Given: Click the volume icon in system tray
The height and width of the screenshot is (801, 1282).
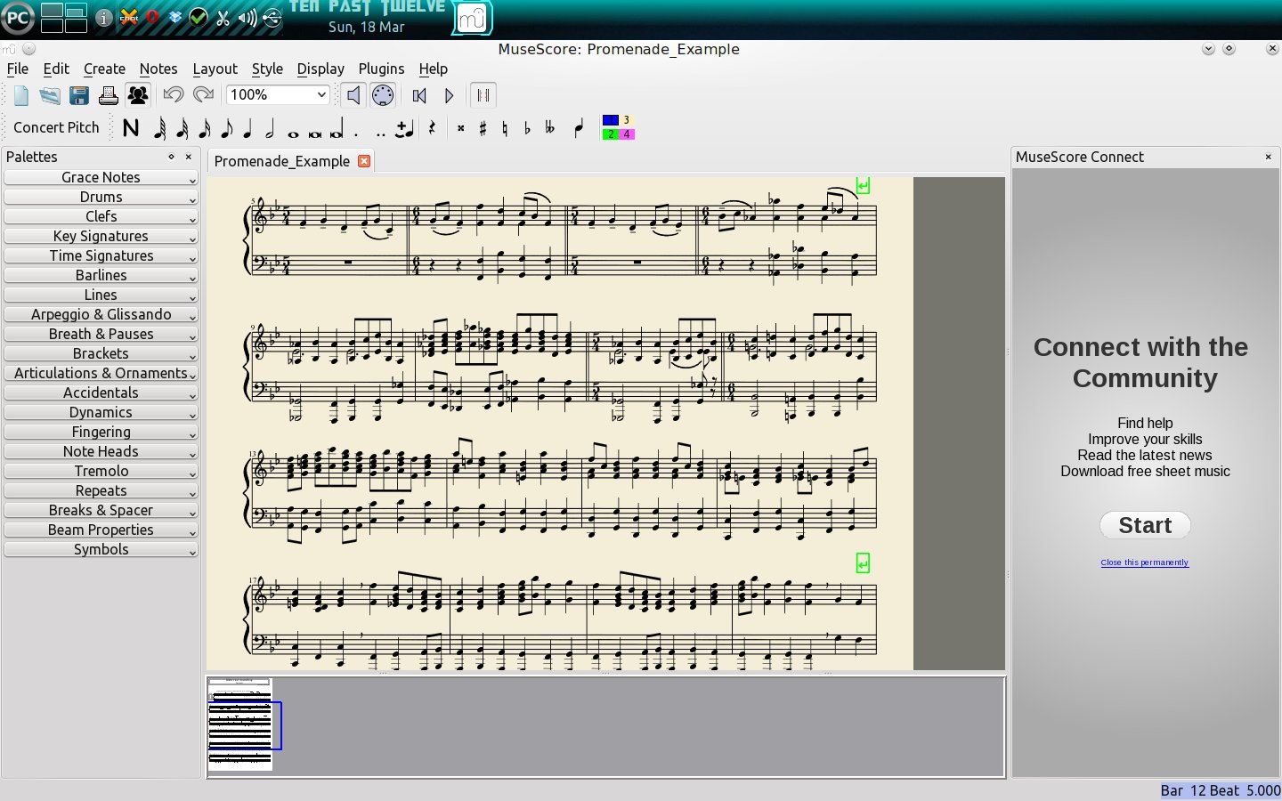Looking at the screenshot, I should (248, 18).
